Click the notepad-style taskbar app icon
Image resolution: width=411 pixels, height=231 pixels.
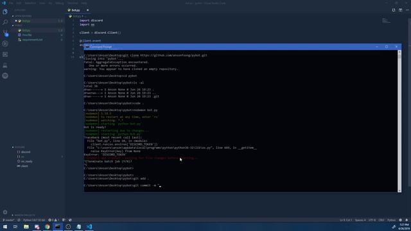(x=78, y=227)
